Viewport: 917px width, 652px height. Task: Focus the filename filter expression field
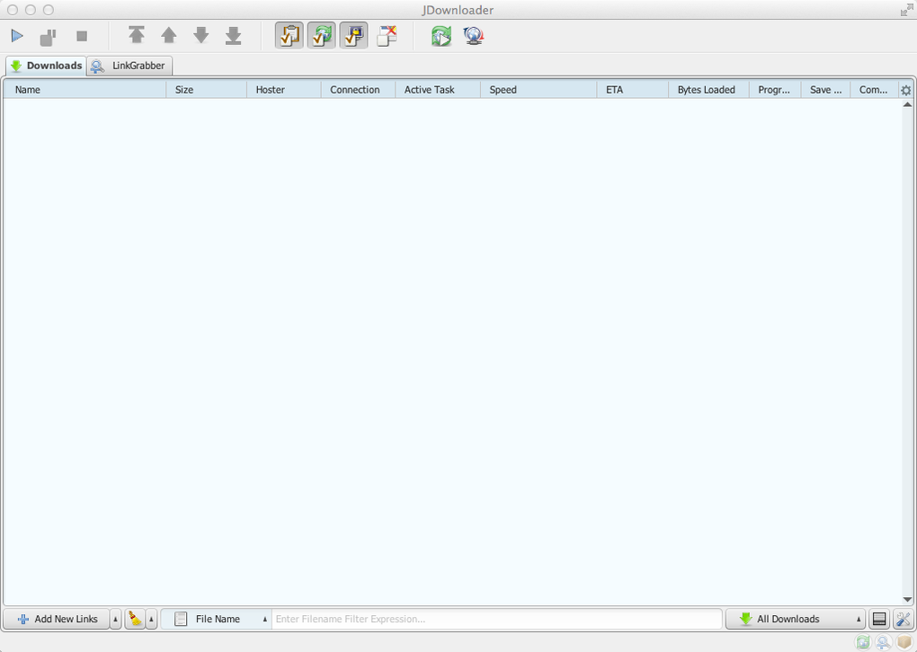click(497, 619)
